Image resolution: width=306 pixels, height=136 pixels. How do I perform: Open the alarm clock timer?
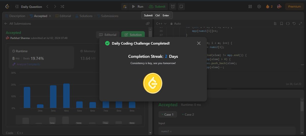pyautogui.click(x=173, y=7)
